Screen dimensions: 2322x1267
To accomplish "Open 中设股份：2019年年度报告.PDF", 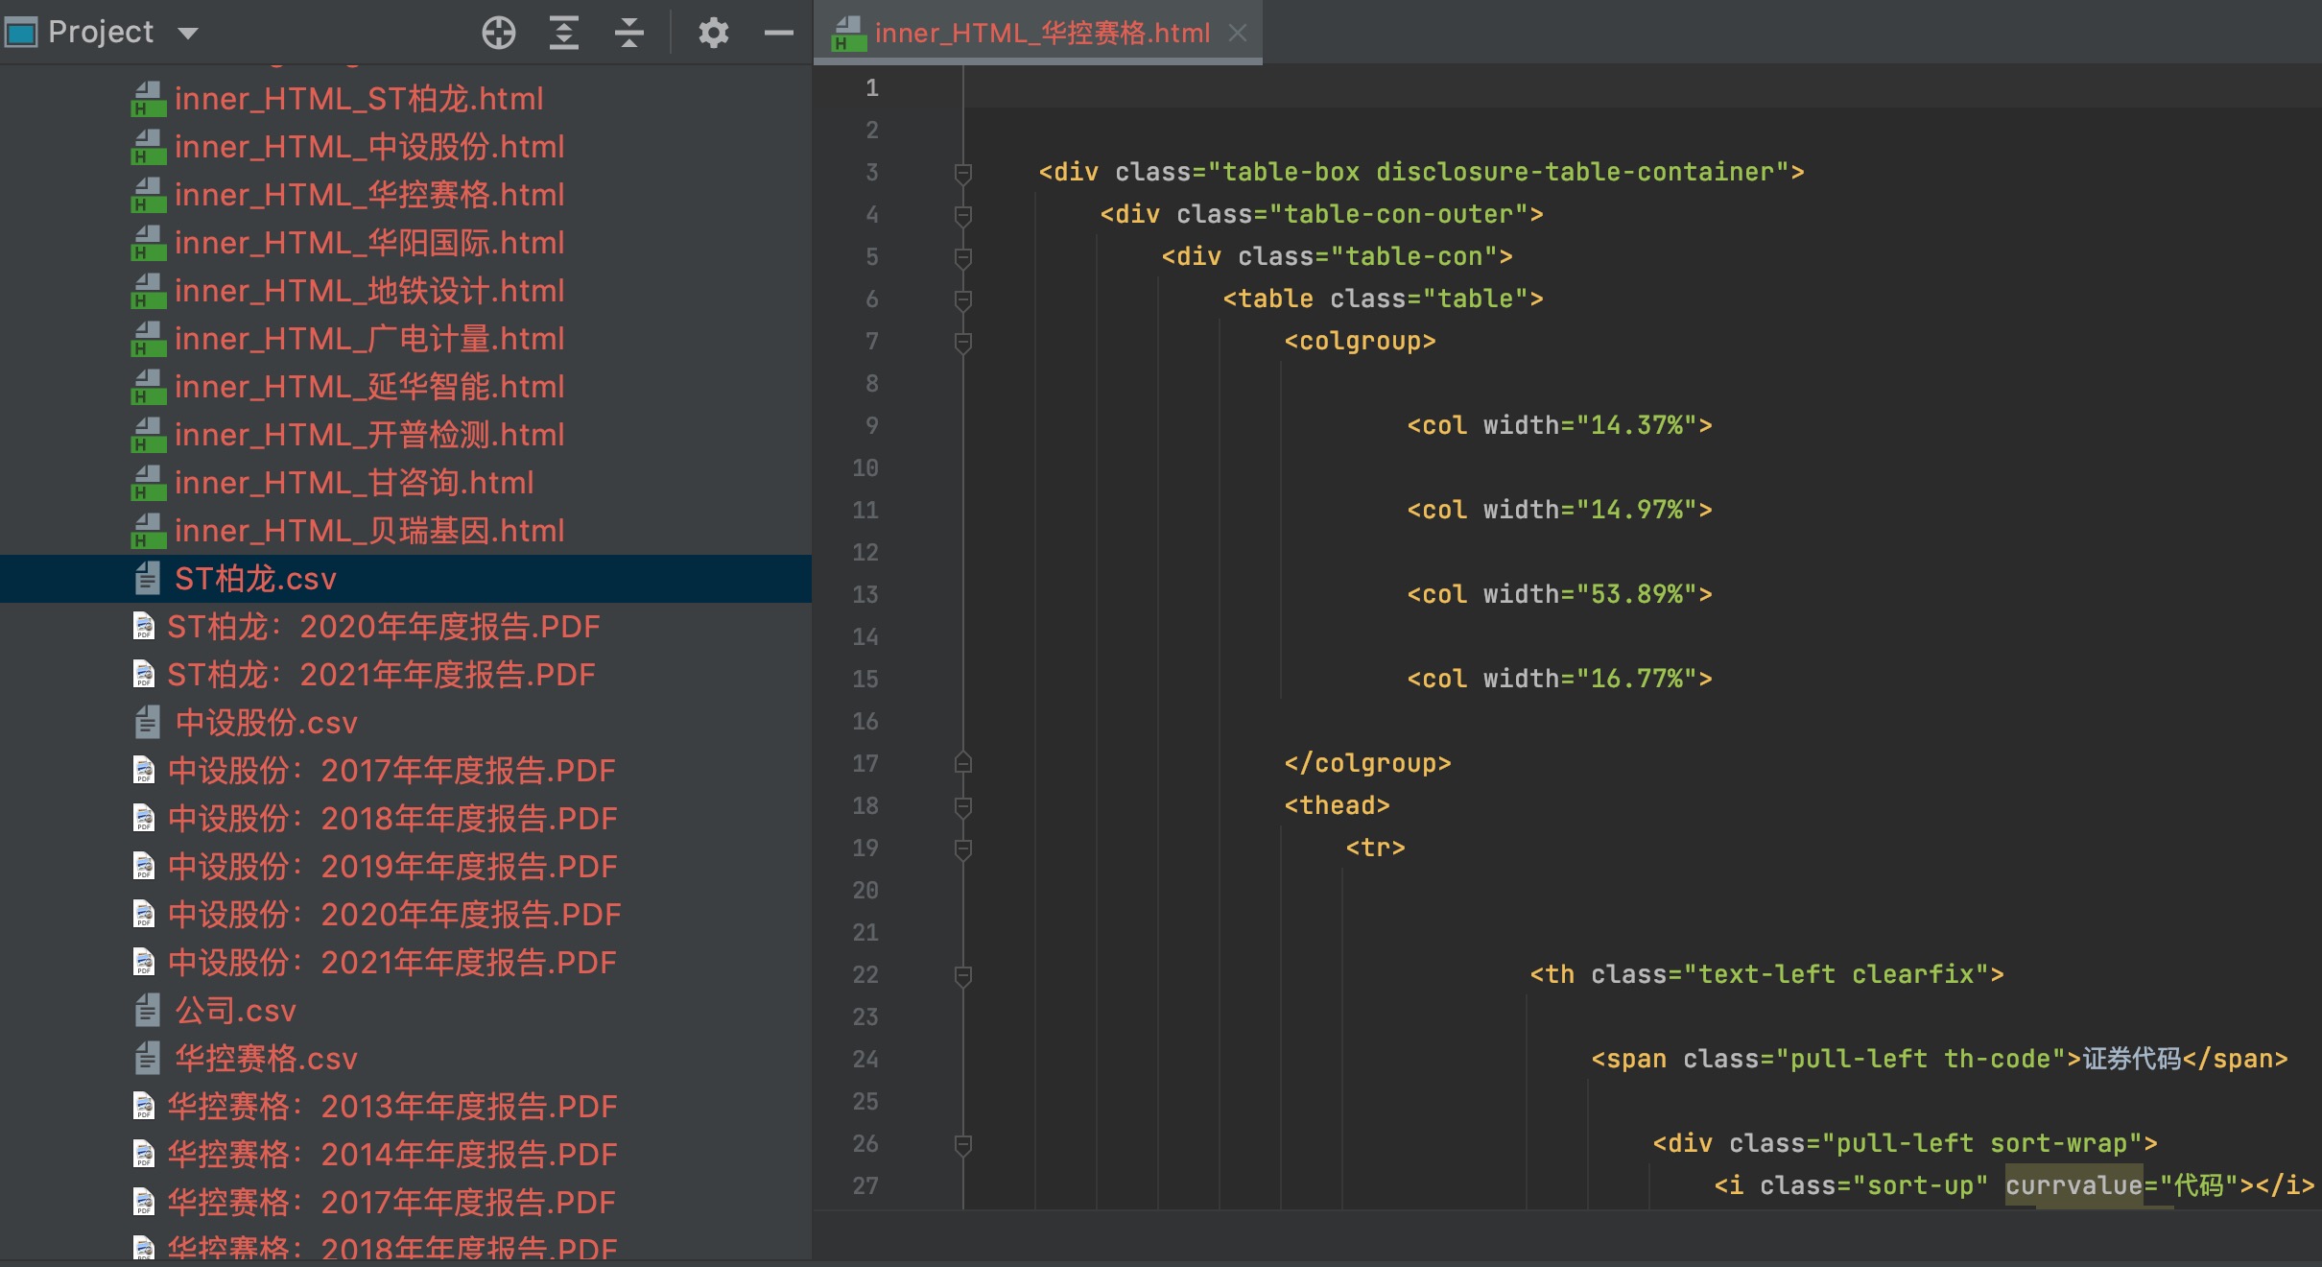I will pyautogui.click(x=391, y=867).
